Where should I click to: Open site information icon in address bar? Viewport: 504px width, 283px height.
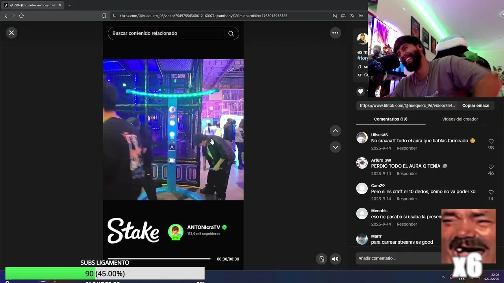click(x=115, y=16)
